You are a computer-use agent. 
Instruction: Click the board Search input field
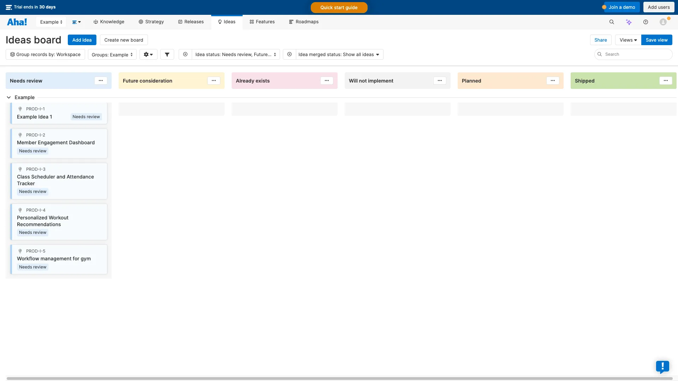(636, 54)
